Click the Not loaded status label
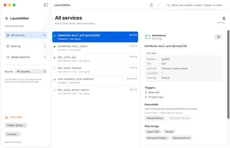230x148 pixels. click(132, 79)
